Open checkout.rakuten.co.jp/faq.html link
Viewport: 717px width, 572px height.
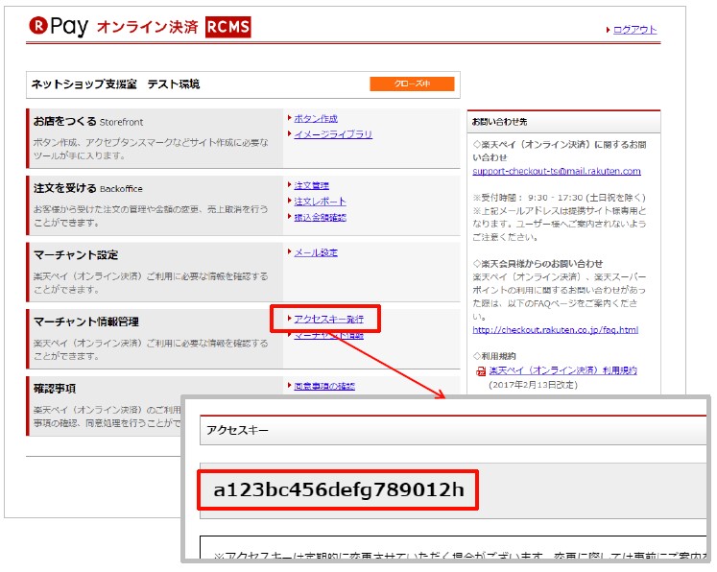tap(555, 329)
